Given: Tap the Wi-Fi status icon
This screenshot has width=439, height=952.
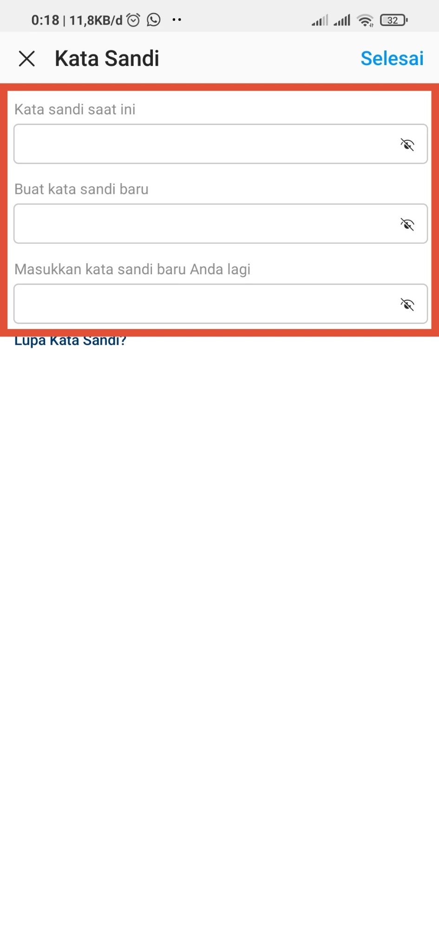Looking at the screenshot, I should coord(366,20).
